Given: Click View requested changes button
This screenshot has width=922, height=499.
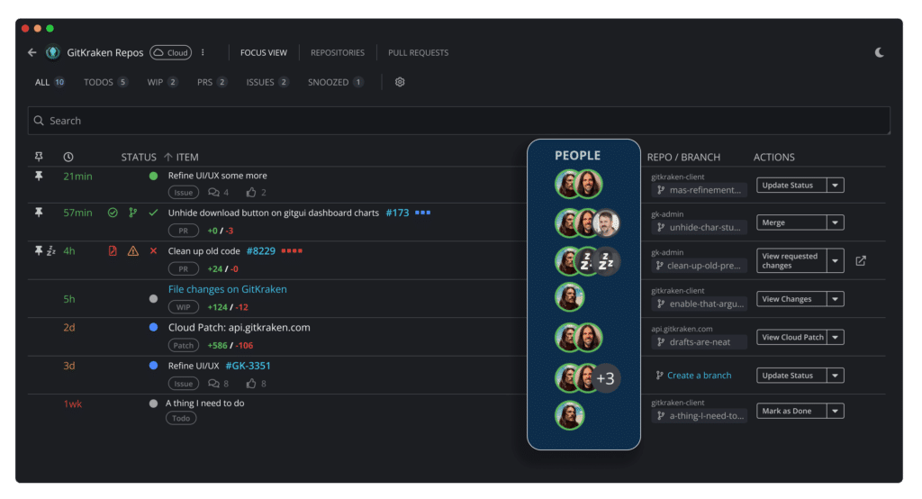Looking at the screenshot, I should pyautogui.click(x=791, y=260).
